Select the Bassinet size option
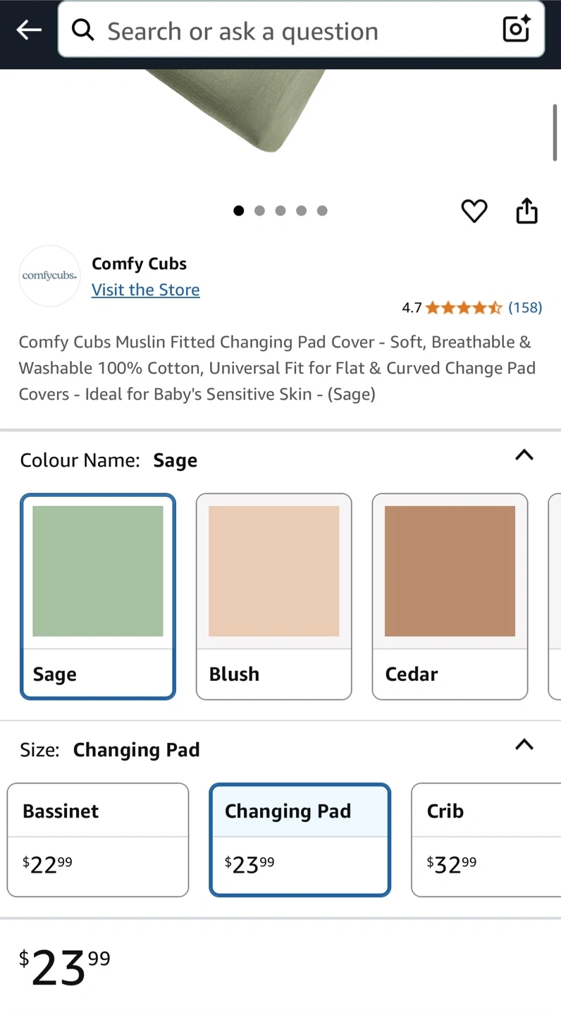This screenshot has height=1015, width=561. pos(98,839)
